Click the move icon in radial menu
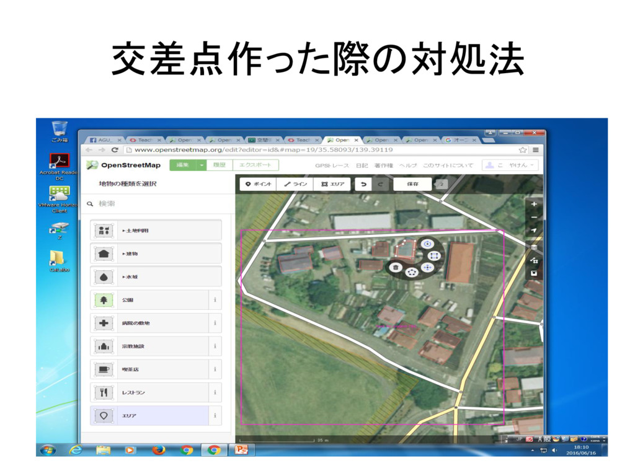The width and height of the screenshot is (635, 476). pyautogui.click(x=427, y=267)
